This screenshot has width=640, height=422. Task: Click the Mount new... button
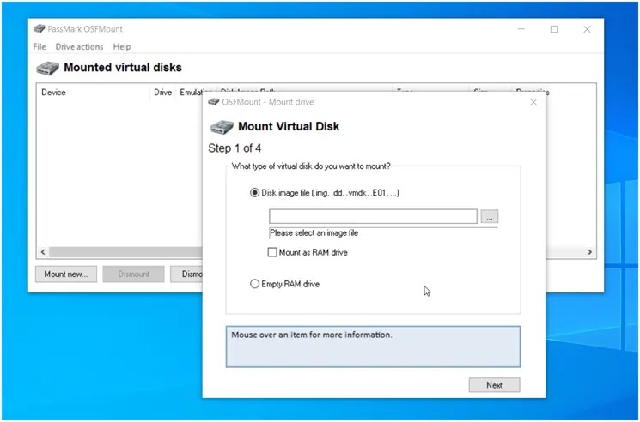click(66, 274)
